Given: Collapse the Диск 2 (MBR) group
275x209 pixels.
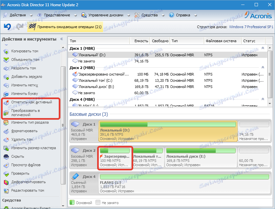Looking at the screenshot, I should [x=263, y=67].
